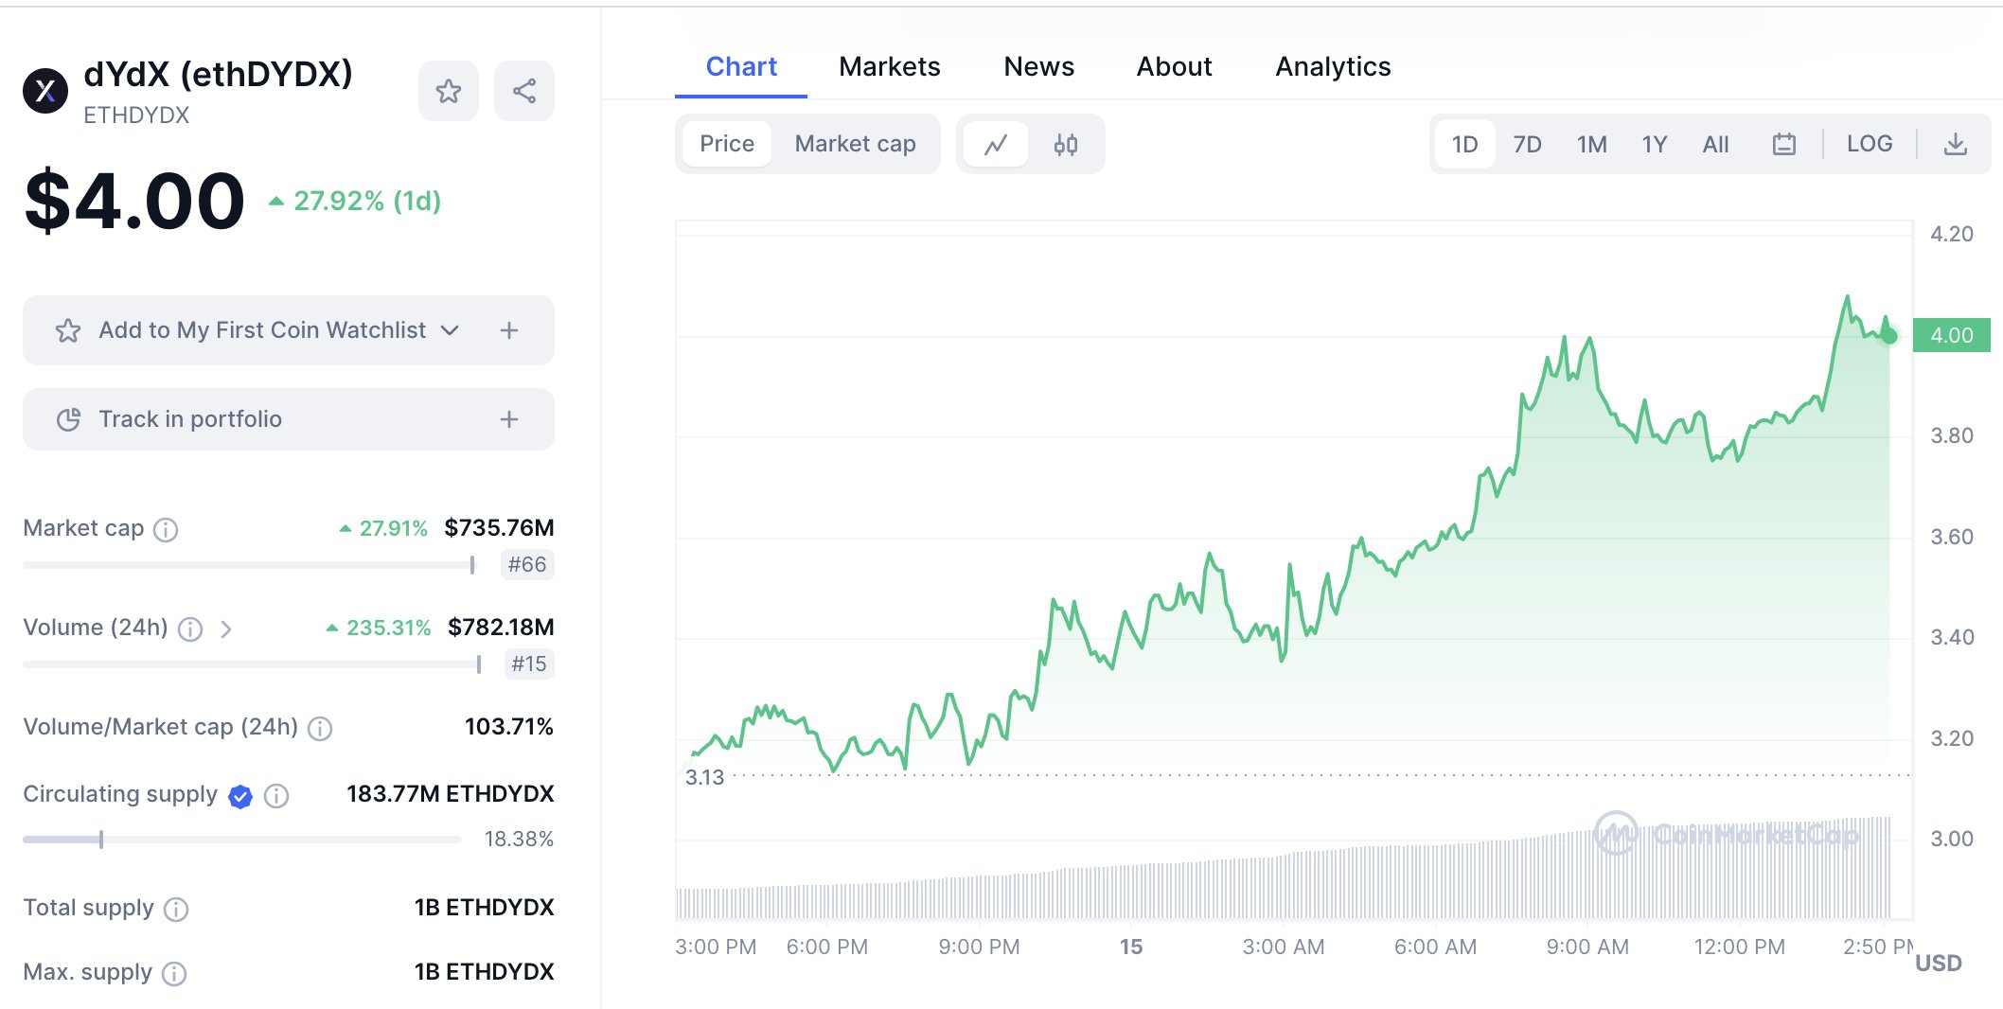Click the 103.71% ratio value
This screenshot has width=2003, height=1009.
click(x=508, y=727)
